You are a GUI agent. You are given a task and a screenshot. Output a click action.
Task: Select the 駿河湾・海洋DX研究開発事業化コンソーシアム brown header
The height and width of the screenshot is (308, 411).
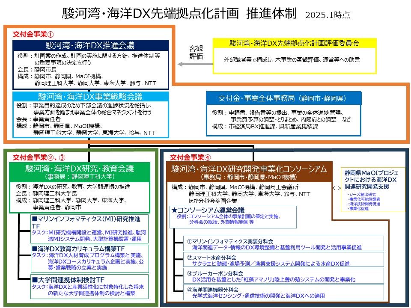coord(249,169)
